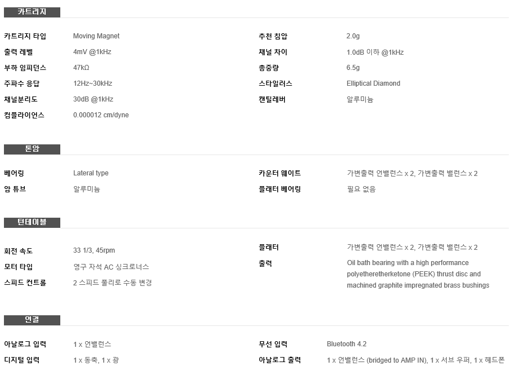The height and width of the screenshot is (379, 515).
Task: Click the 모터 타입 label
Action: (19, 267)
